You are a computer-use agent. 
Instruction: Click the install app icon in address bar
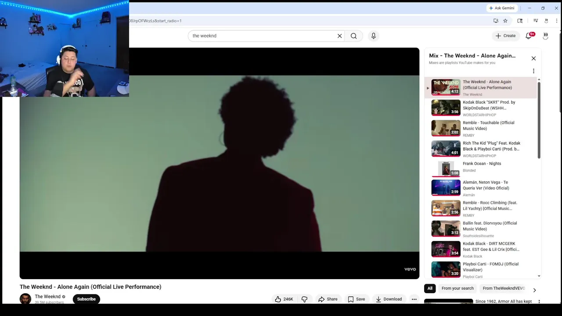tap(496, 21)
